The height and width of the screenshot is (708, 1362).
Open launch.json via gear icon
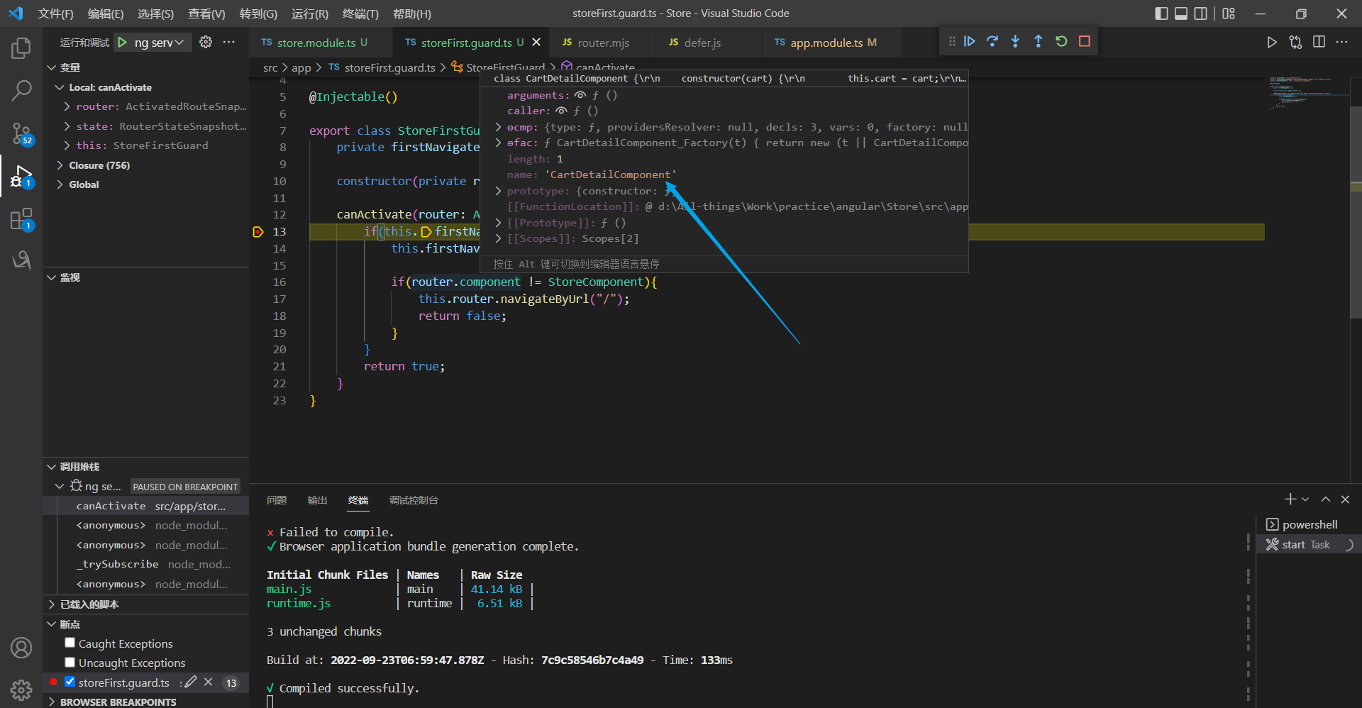206,43
